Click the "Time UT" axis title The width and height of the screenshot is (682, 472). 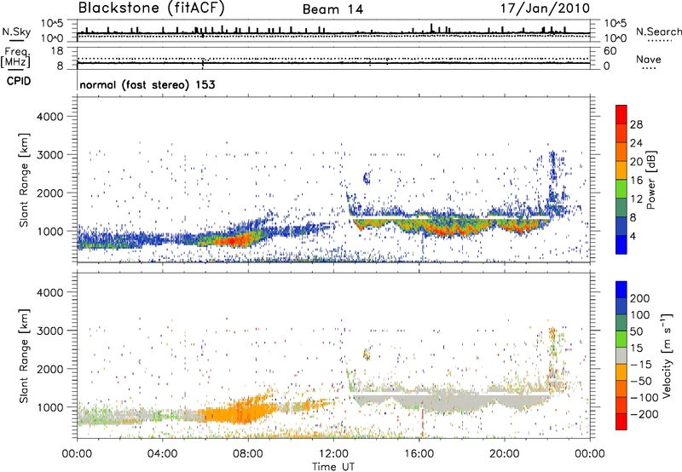coord(333,467)
